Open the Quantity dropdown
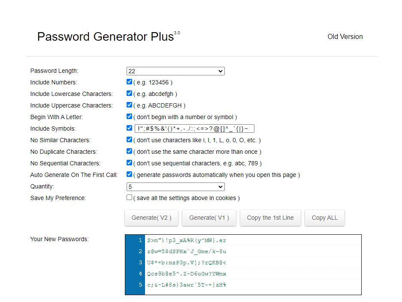The width and height of the screenshot is (402, 302). click(x=175, y=186)
